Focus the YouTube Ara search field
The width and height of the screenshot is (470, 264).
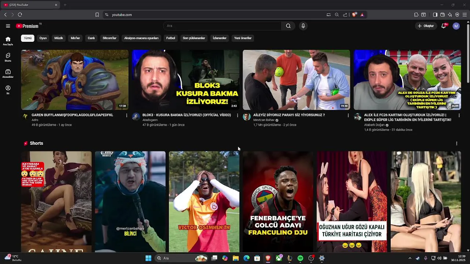pos(222,26)
